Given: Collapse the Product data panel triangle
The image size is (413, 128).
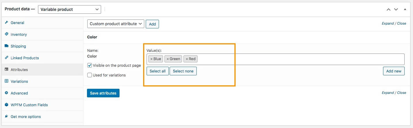Looking at the screenshot, I should tap(405, 9).
